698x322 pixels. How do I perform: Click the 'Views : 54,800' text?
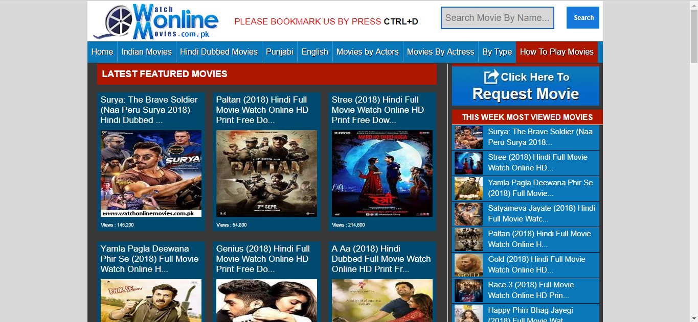[231, 225]
